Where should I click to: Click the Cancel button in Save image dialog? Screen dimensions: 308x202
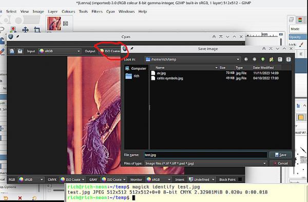[x=280, y=164]
